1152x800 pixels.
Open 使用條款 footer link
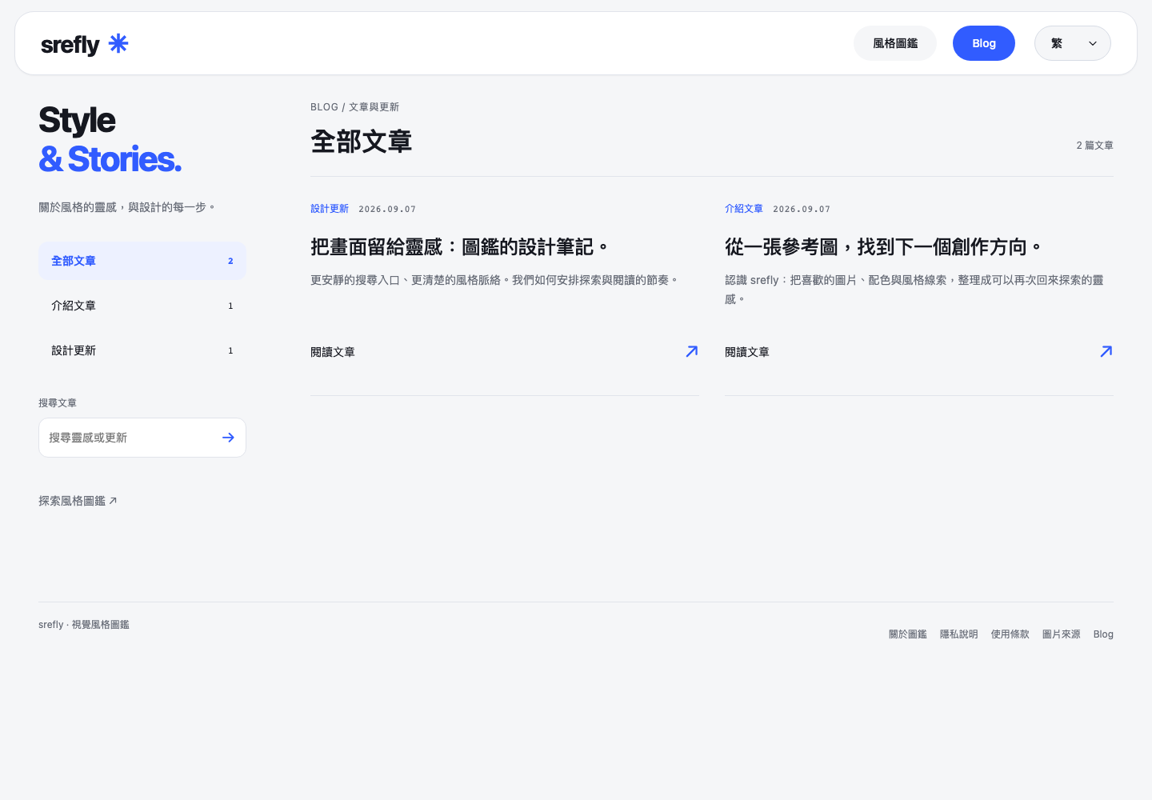pyautogui.click(x=1010, y=634)
